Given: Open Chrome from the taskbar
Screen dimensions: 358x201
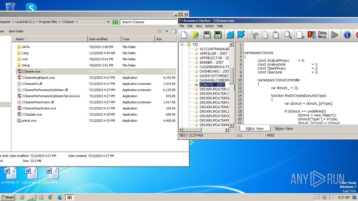Looking at the screenshot, I should pos(51,197).
